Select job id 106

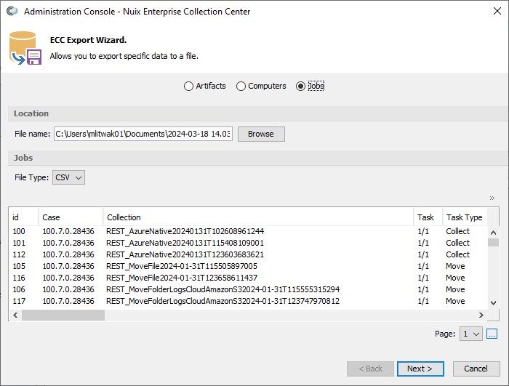[x=19, y=289]
